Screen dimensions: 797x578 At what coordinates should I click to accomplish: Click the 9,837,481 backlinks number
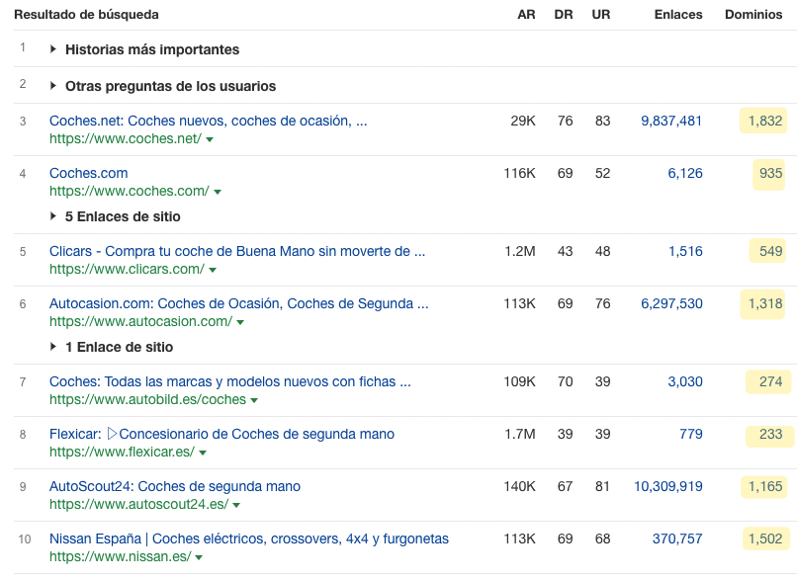671,121
